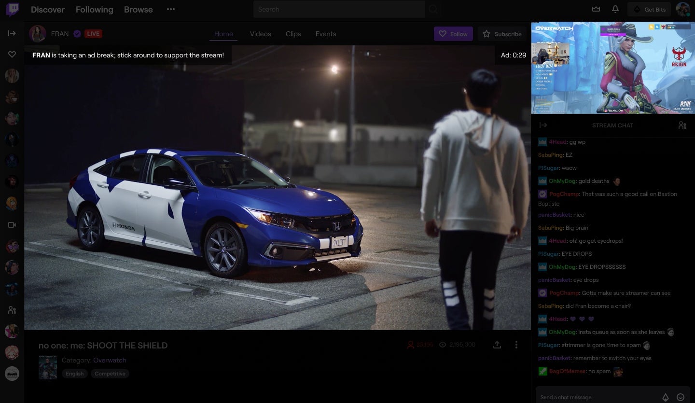The image size is (695, 403).
Task: Click the share icon below the video
Action: coord(497,345)
